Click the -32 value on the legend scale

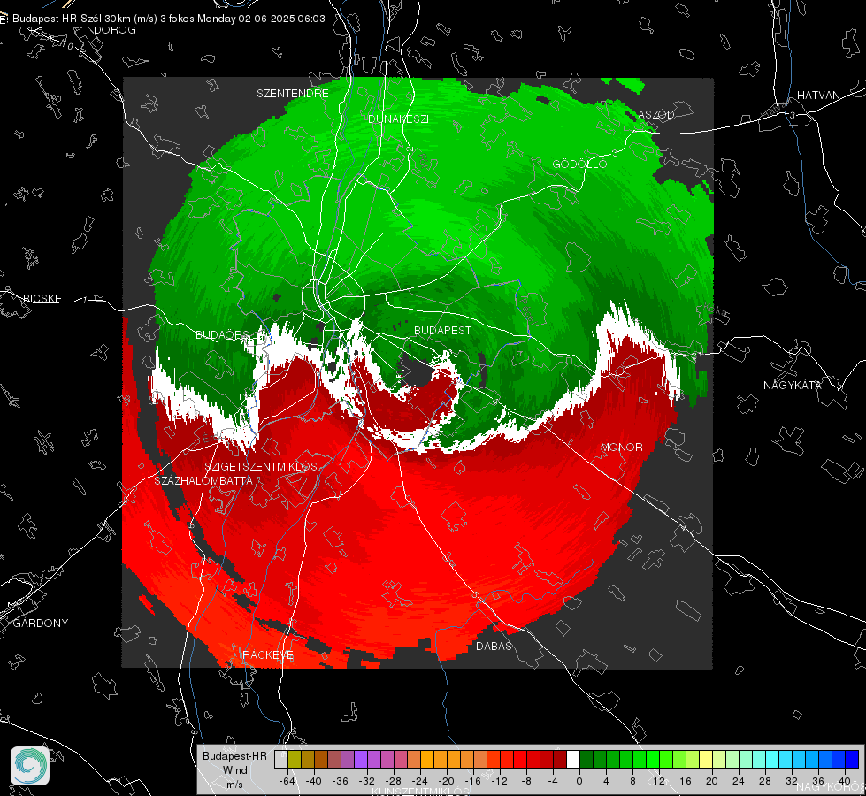367,781
